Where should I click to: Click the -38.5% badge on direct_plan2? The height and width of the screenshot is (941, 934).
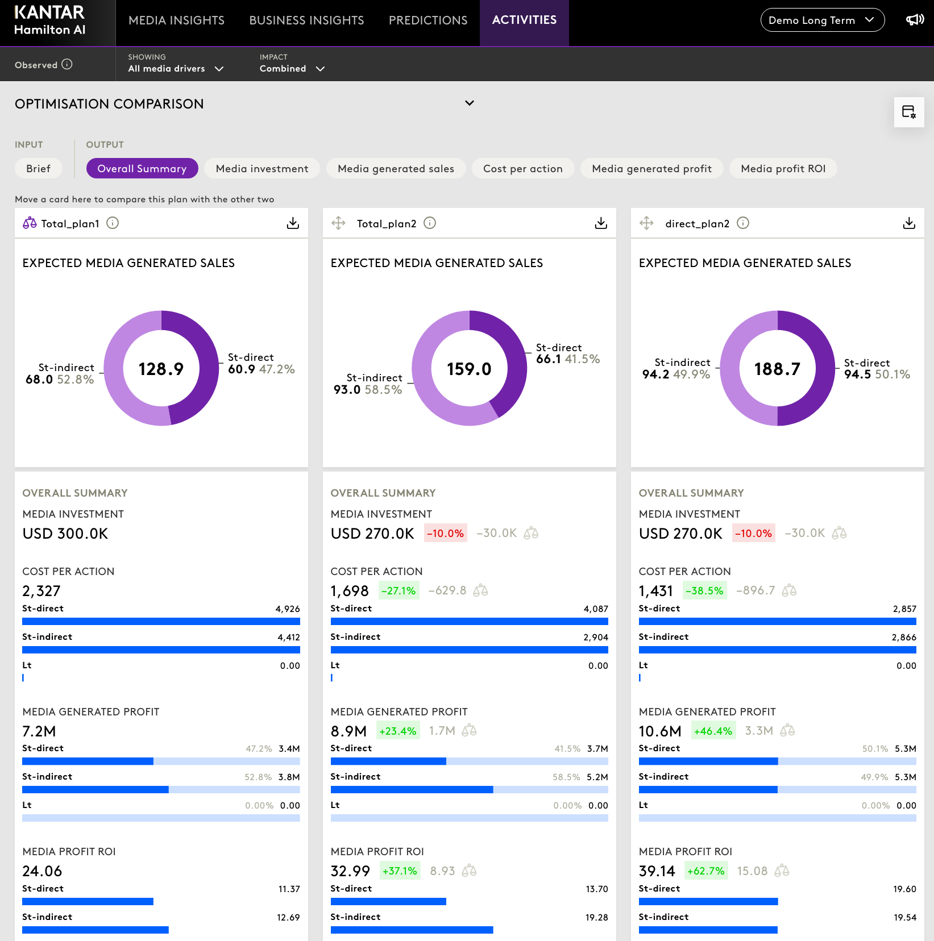(704, 590)
